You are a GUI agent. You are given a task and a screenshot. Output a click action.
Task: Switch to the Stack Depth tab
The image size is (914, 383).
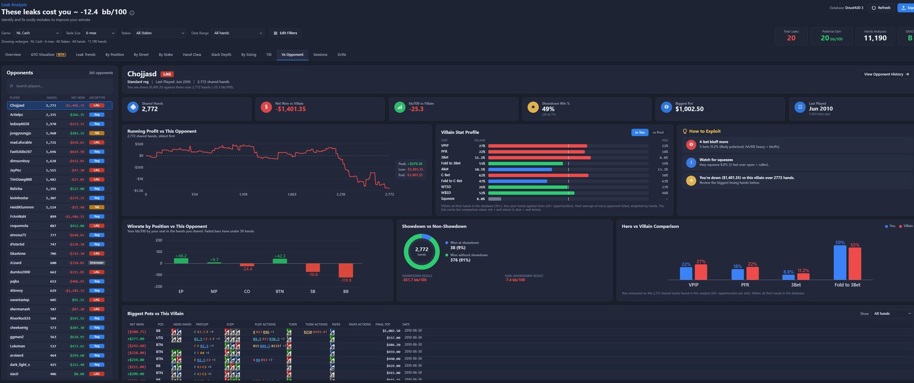[x=221, y=54]
